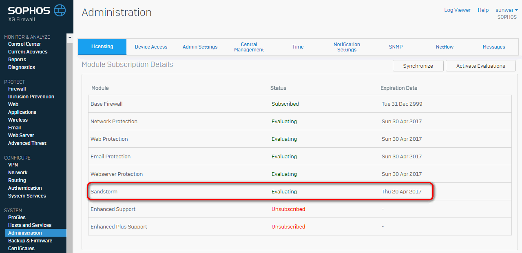
Task: Open Network under Configure
Action: [x=18, y=173]
